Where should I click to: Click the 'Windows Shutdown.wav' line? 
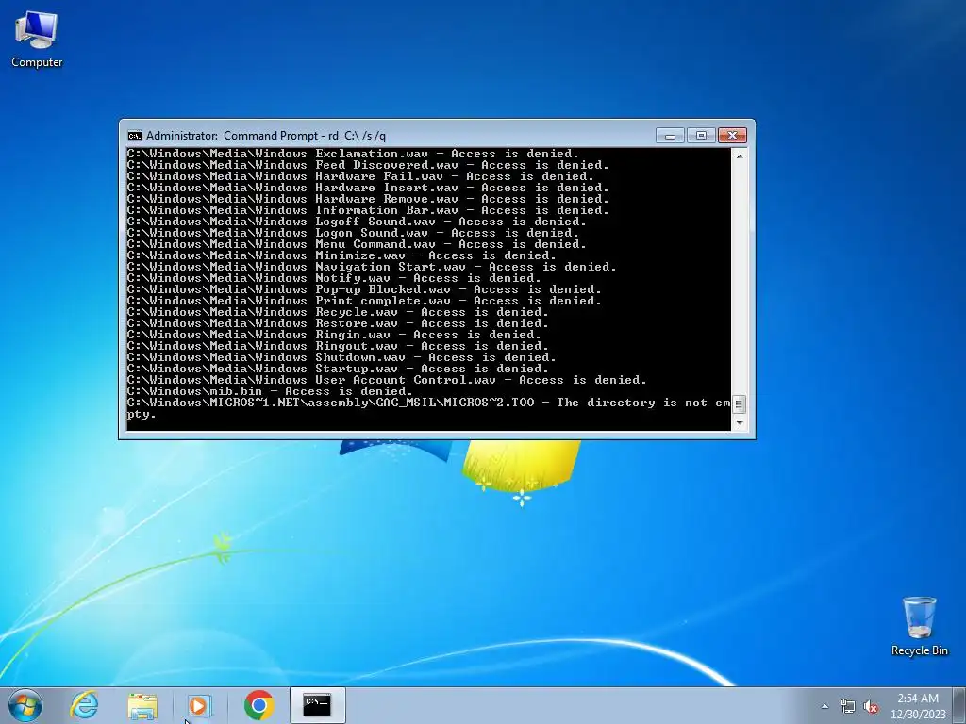[341, 357]
